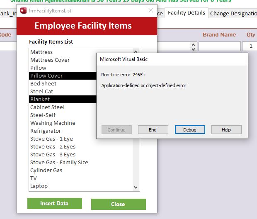Select Cylinder Gas list item

coord(81,170)
